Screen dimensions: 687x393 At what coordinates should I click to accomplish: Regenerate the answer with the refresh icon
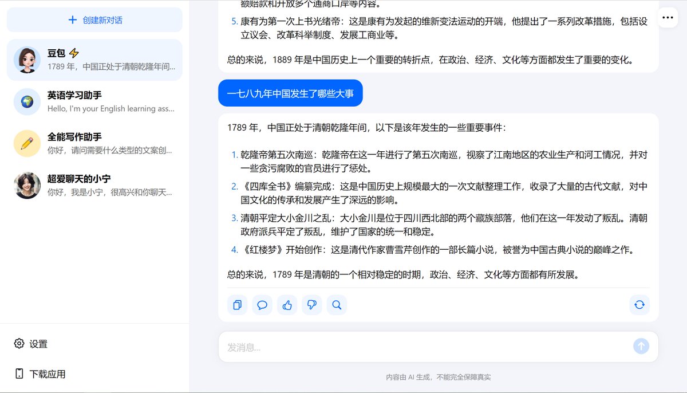pos(639,305)
